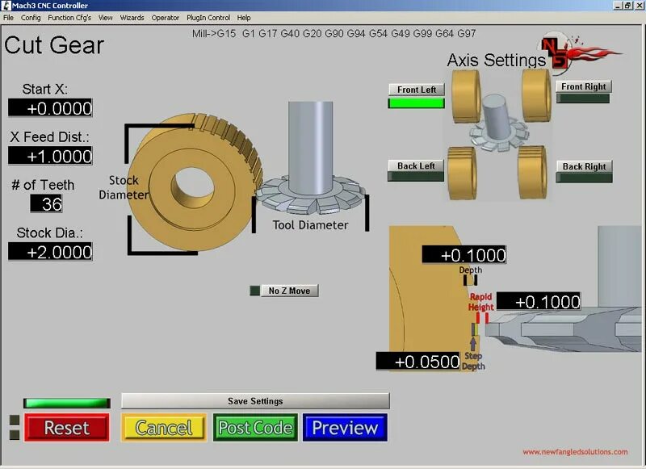This screenshot has width=646, height=469.
Task: Open the Operator menu
Action: click(x=166, y=18)
